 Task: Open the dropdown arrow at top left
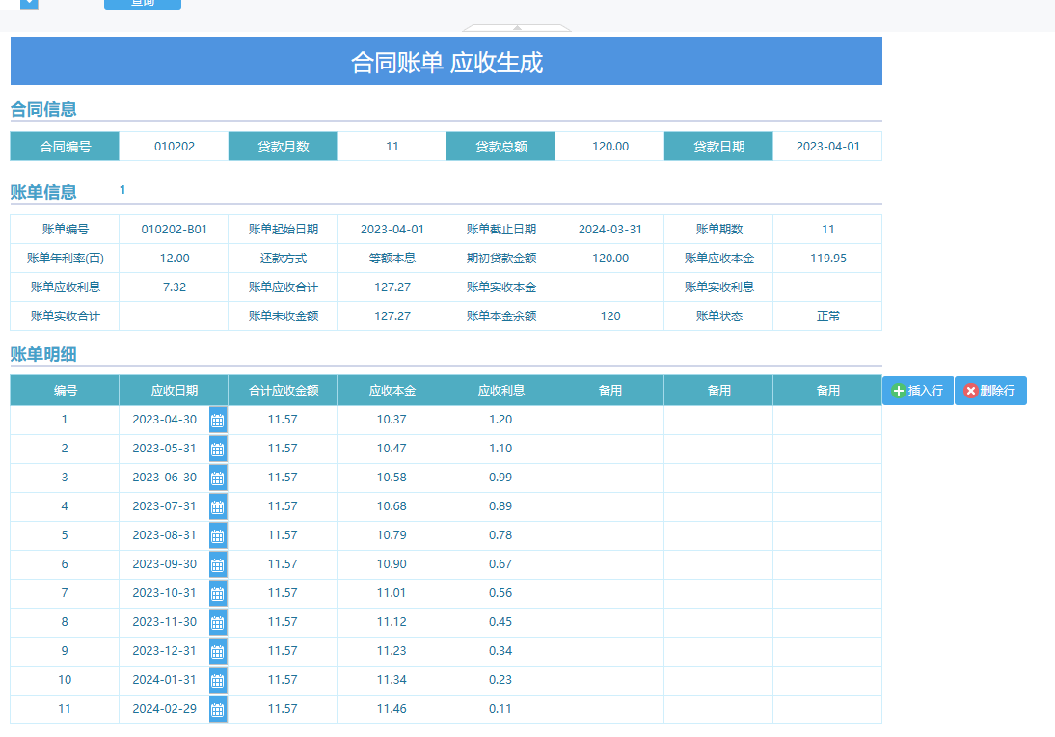(x=29, y=4)
